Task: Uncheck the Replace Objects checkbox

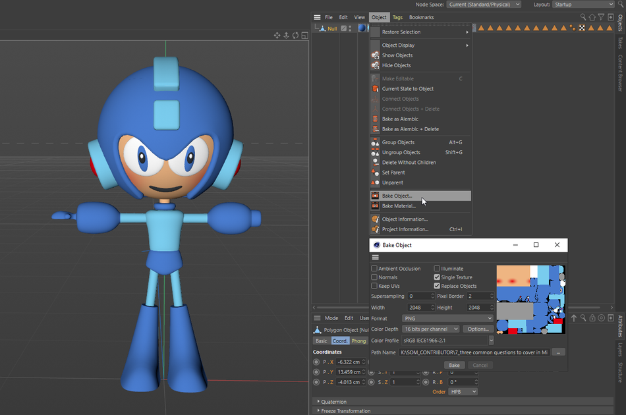Action: pyautogui.click(x=437, y=286)
